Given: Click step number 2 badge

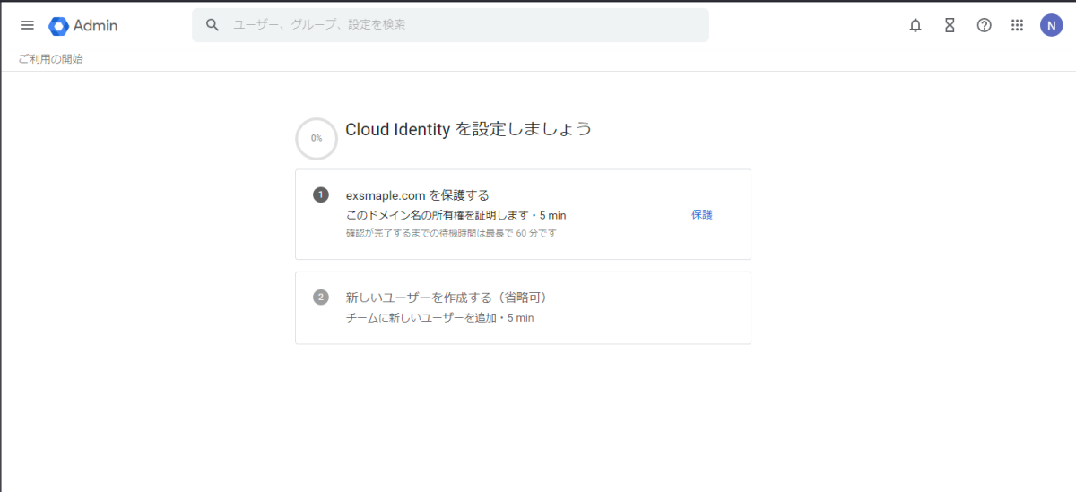Looking at the screenshot, I should 321,297.
